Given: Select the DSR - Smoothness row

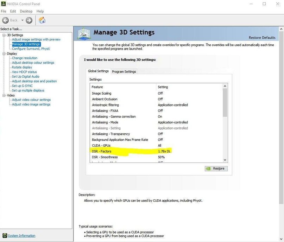Looking at the screenshot, I should [x=157, y=157].
